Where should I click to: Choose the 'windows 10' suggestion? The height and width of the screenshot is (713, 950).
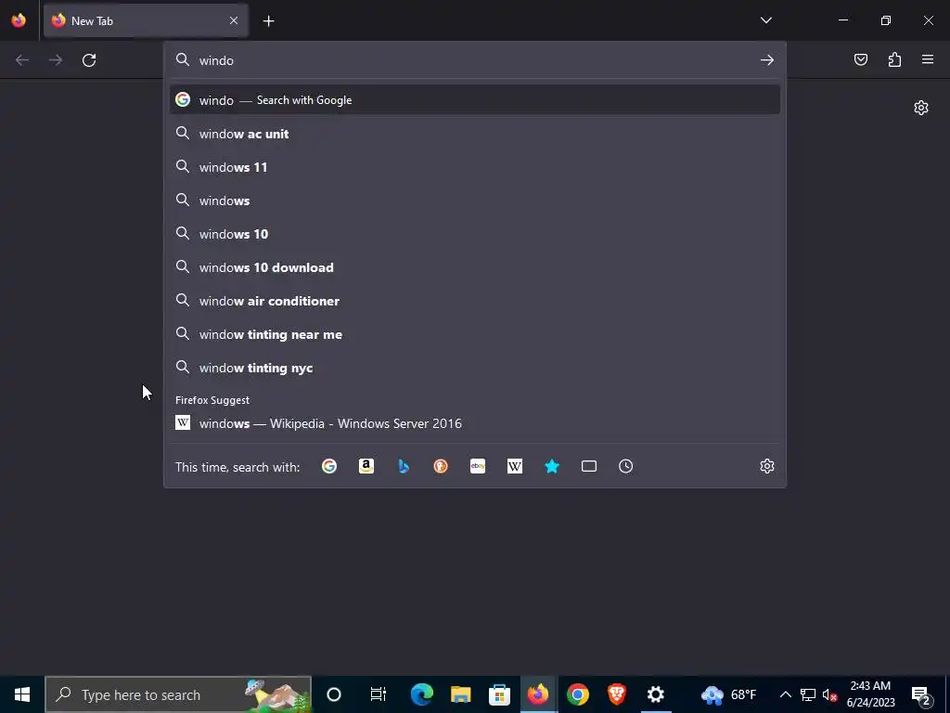tap(475, 234)
